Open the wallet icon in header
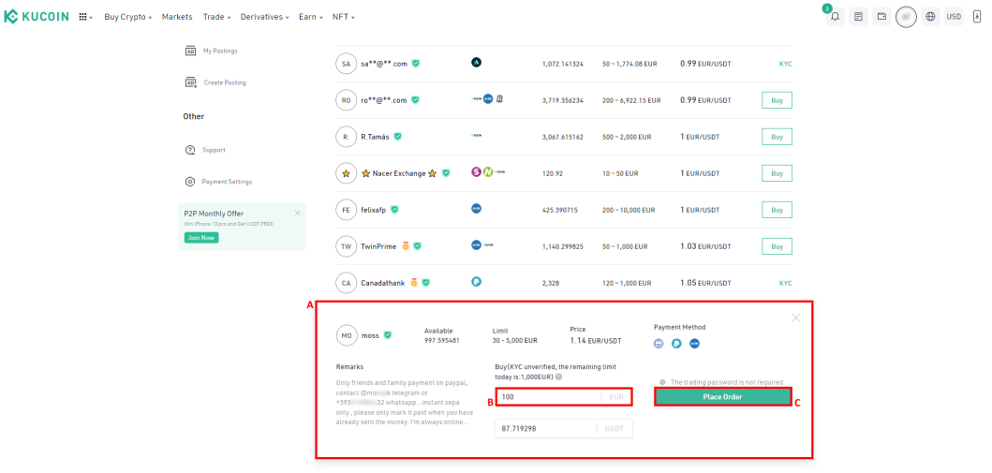 (x=881, y=17)
